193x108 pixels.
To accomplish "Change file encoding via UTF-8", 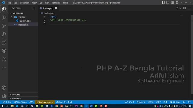I will point(151,102).
